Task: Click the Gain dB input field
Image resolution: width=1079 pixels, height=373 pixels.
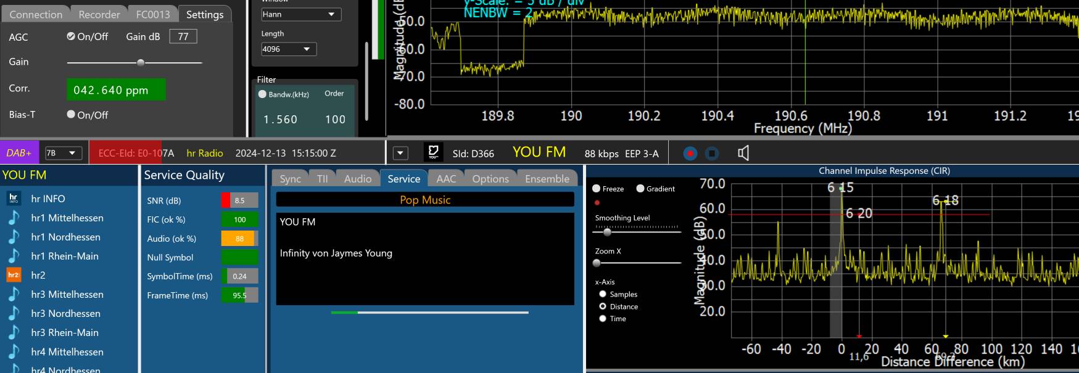Action: 183,36
